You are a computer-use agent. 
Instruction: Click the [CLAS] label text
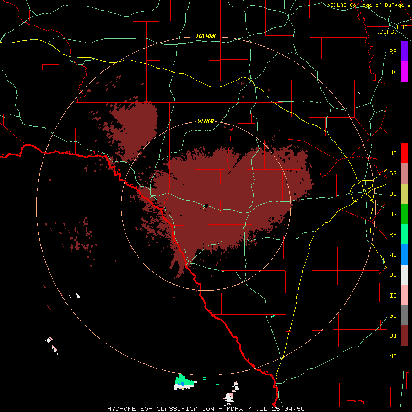pos(387,32)
